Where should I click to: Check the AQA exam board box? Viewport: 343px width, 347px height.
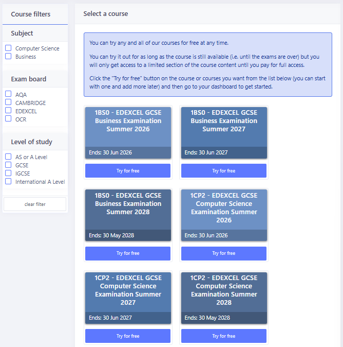(8, 94)
